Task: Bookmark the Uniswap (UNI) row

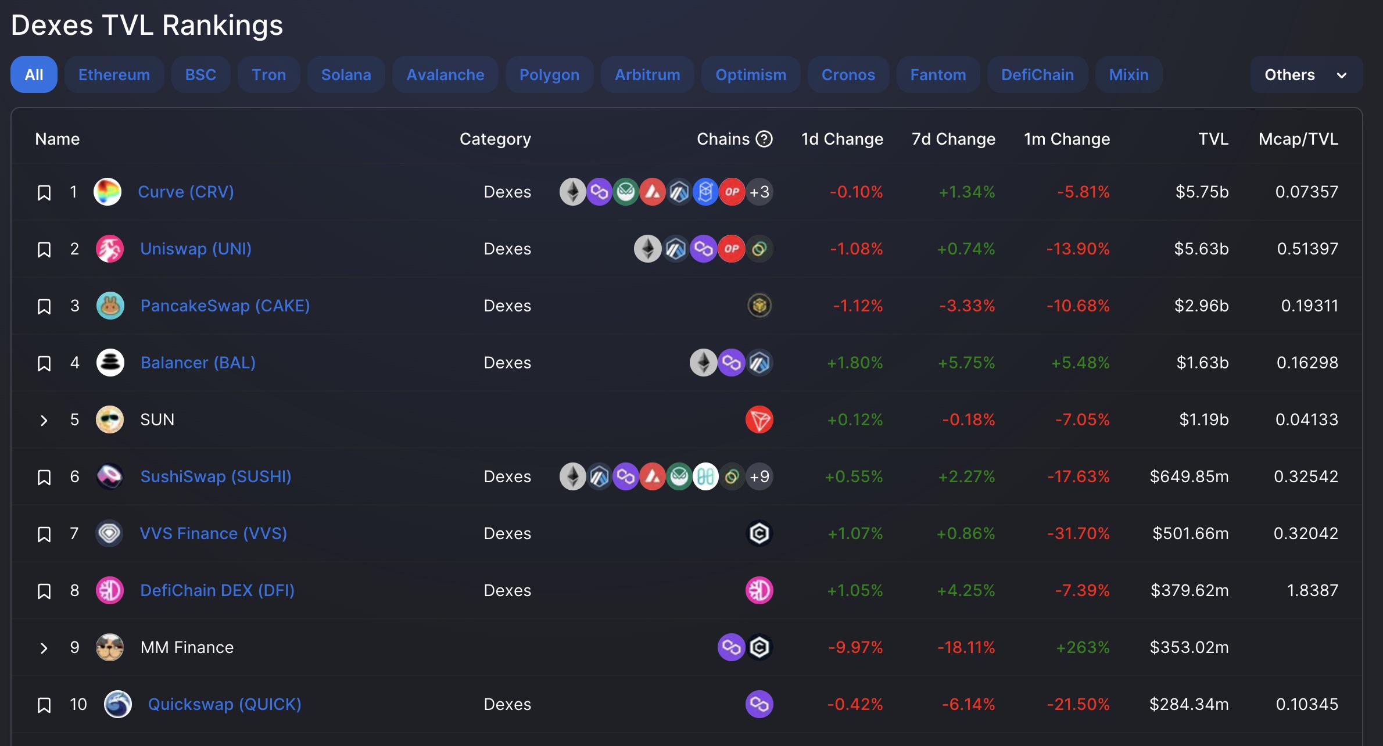Action: click(44, 250)
